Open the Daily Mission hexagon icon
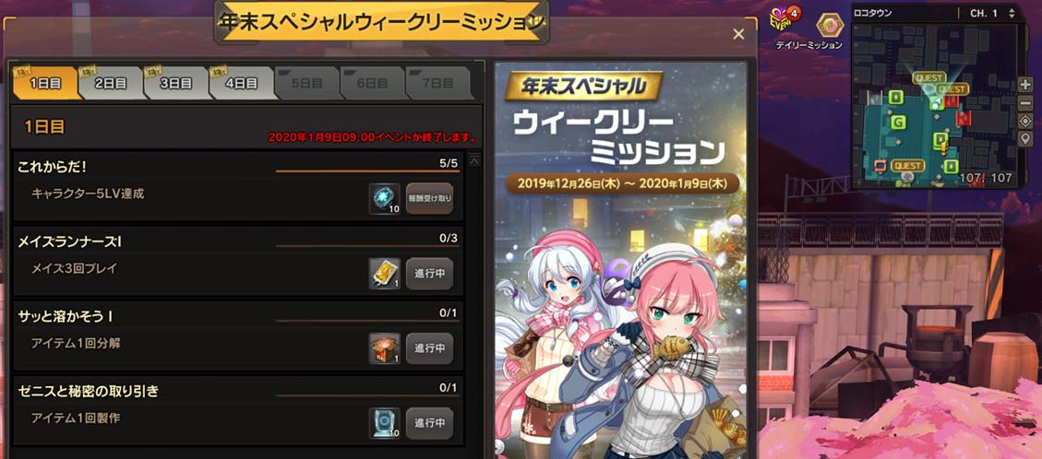This screenshot has width=1042, height=459. tap(830, 25)
